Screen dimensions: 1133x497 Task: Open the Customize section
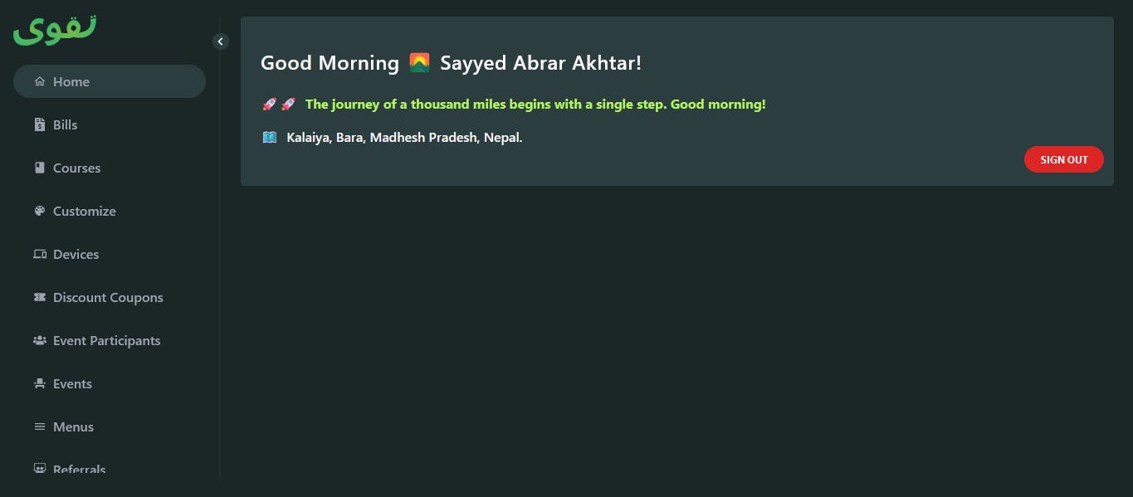coord(84,211)
